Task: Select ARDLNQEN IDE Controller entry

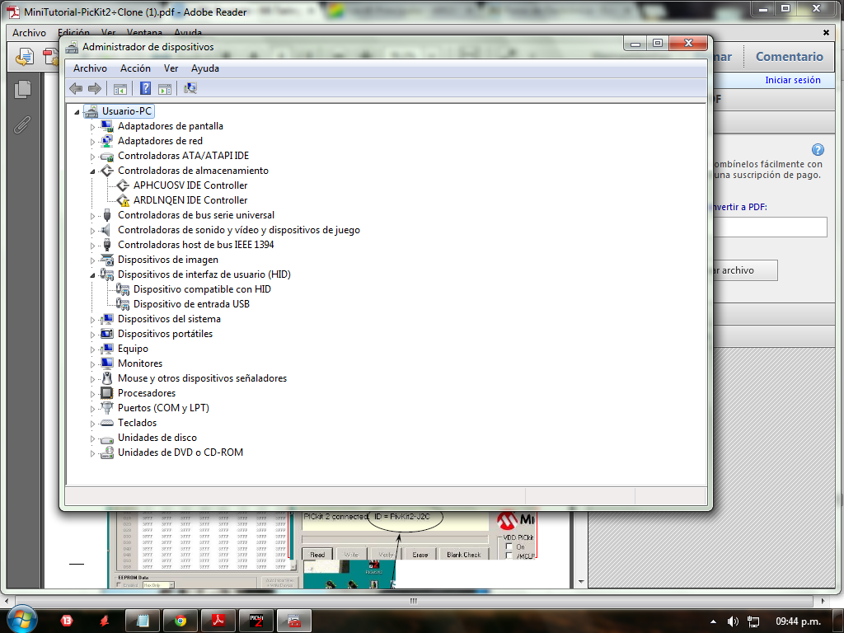Action: click(x=190, y=200)
